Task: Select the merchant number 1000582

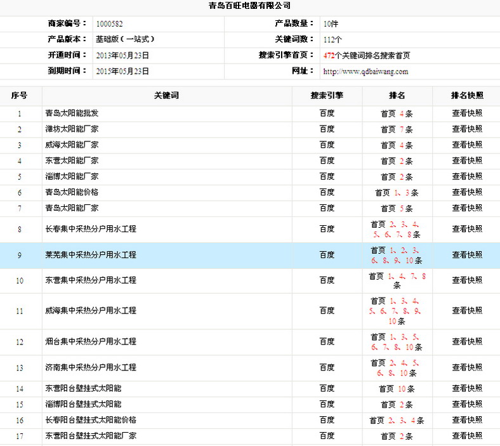Action: [109, 23]
